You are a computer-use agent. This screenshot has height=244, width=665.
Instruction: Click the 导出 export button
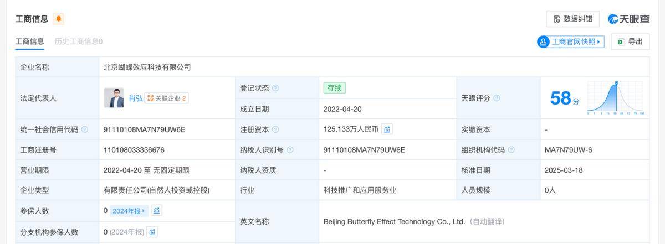pyautogui.click(x=630, y=42)
